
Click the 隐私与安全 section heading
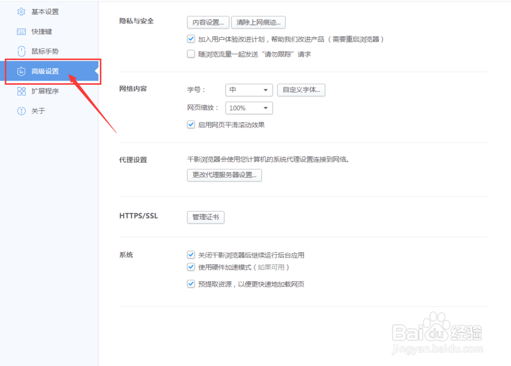pyautogui.click(x=136, y=21)
